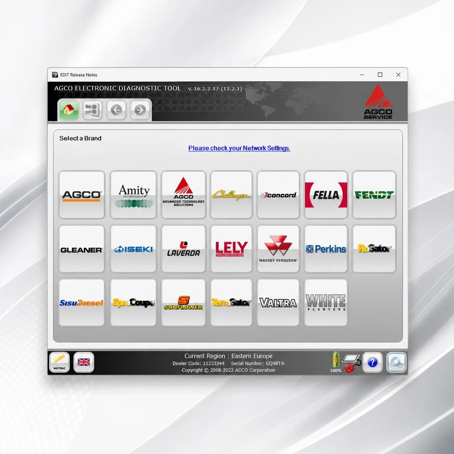Navigate forward with the right arrow
Screen dimensions: 454x454
pyautogui.click(x=140, y=110)
